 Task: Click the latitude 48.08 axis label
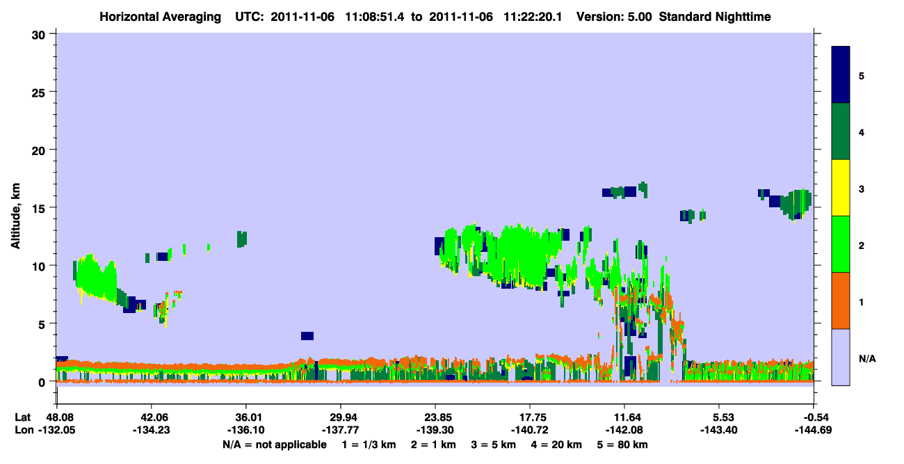(57, 417)
